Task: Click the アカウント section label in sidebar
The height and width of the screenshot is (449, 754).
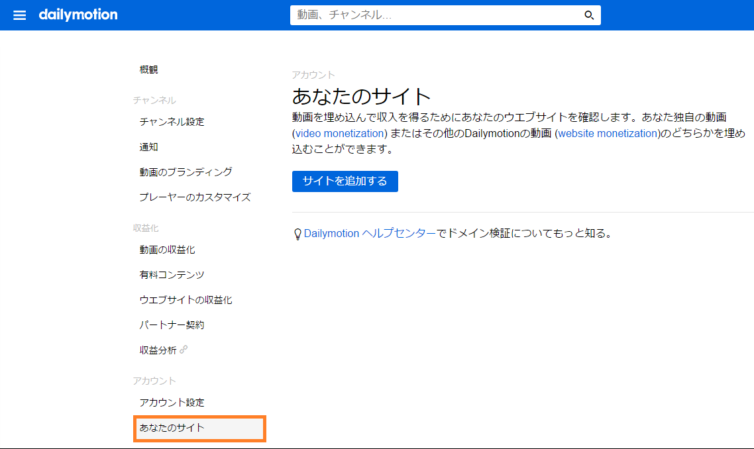Action: coord(154,381)
